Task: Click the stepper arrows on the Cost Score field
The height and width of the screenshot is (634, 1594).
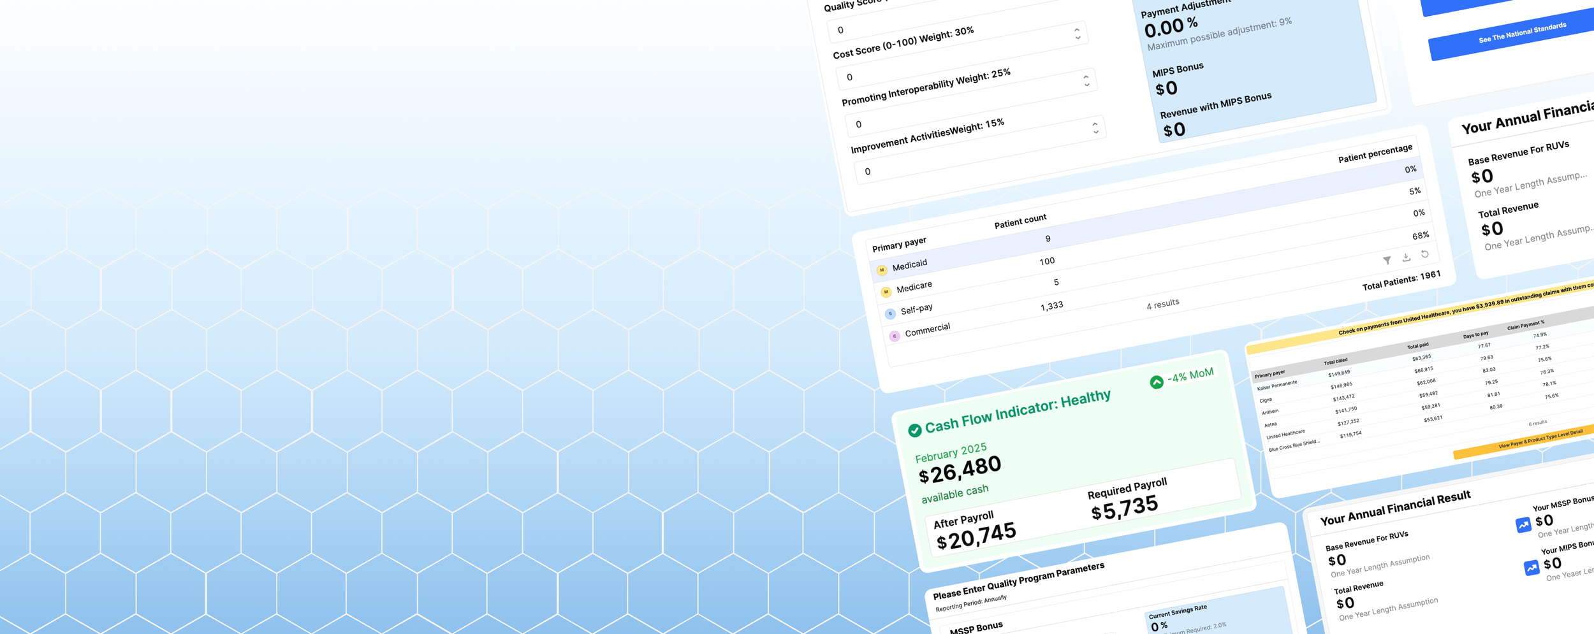Action: point(1078,34)
